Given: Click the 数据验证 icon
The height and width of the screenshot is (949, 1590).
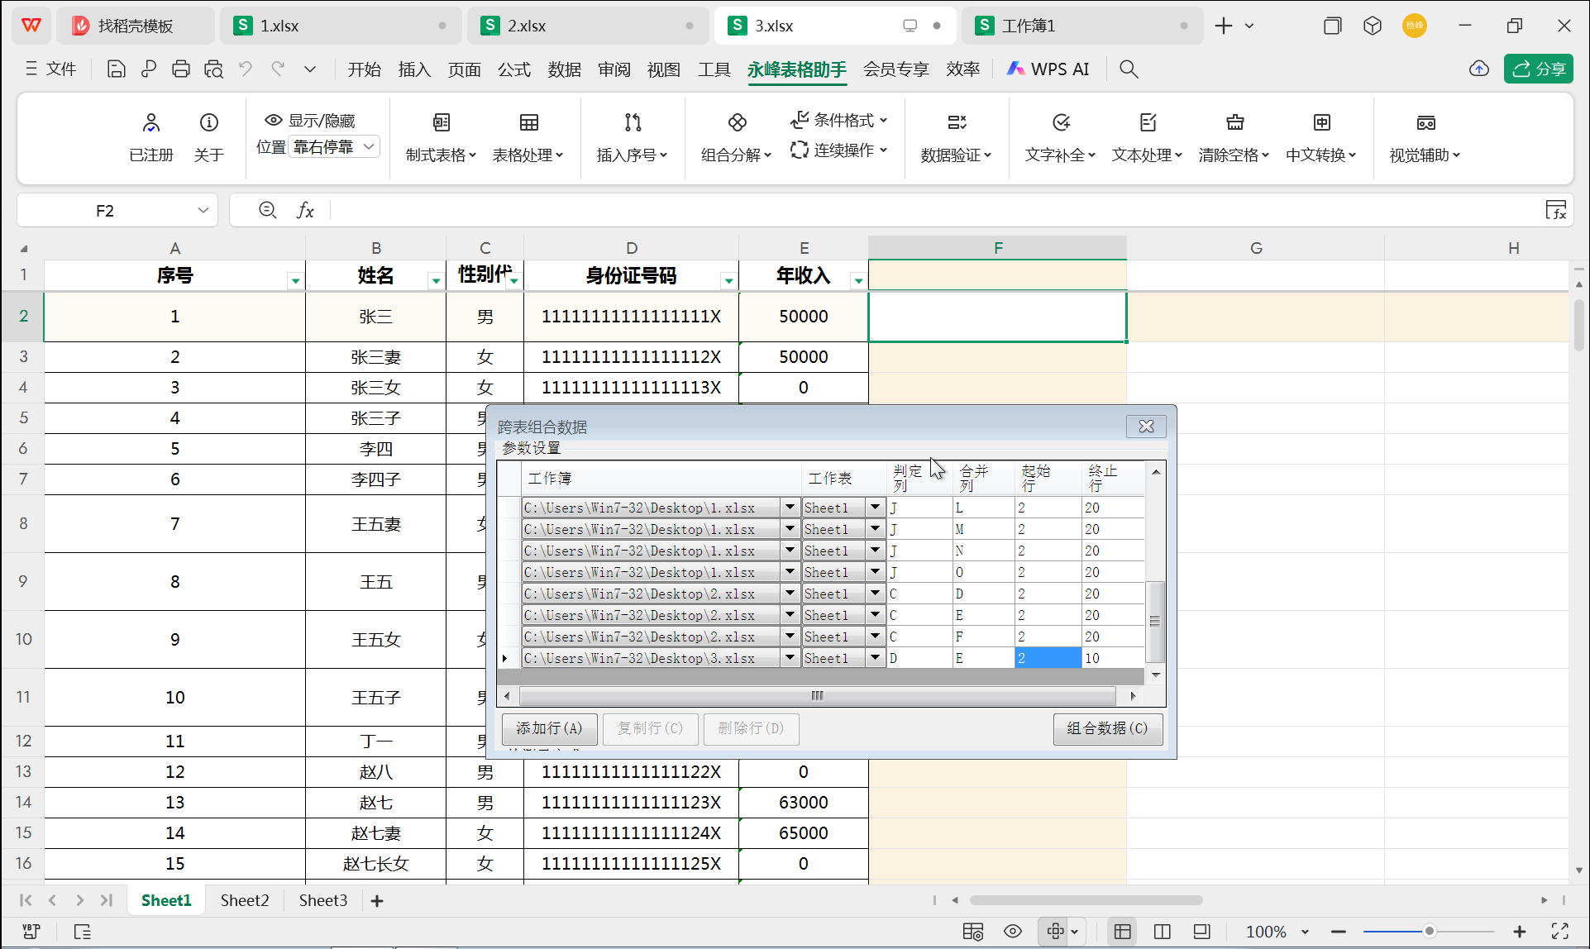Looking at the screenshot, I should [956, 136].
